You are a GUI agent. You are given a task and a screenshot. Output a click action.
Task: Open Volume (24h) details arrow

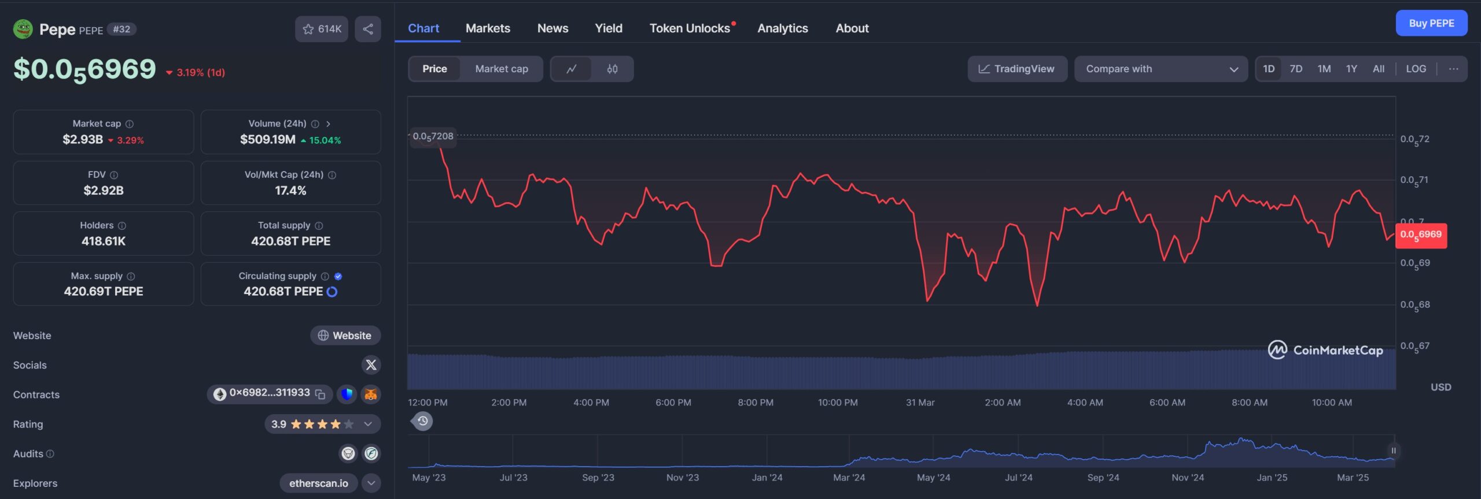(x=328, y=124)
